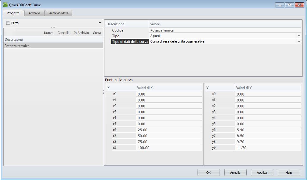The image size is (307, 180).
Task: Click the Tipo property label
Action: pyautogui.click(x=116, y=36)
